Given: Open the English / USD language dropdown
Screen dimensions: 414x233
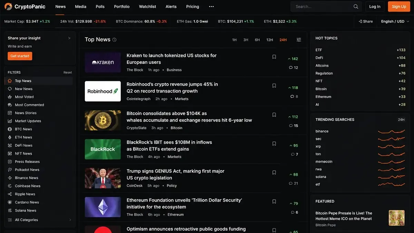Looking at the screenshot, I should 395,21.
